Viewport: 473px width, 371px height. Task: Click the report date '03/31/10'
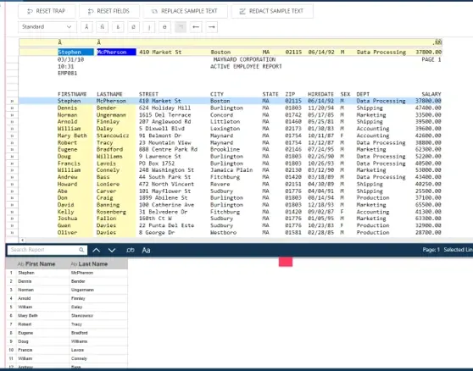[x=70, y=59]
